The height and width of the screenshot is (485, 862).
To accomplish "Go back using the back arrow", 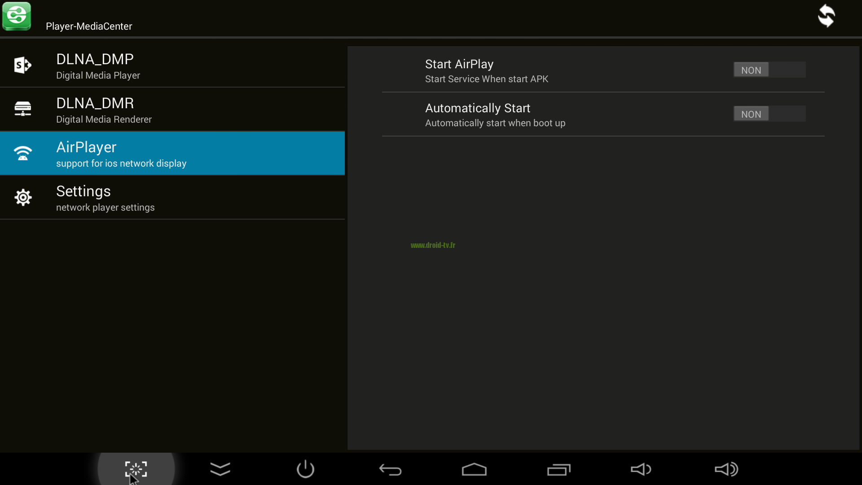I will click(390, 470).
